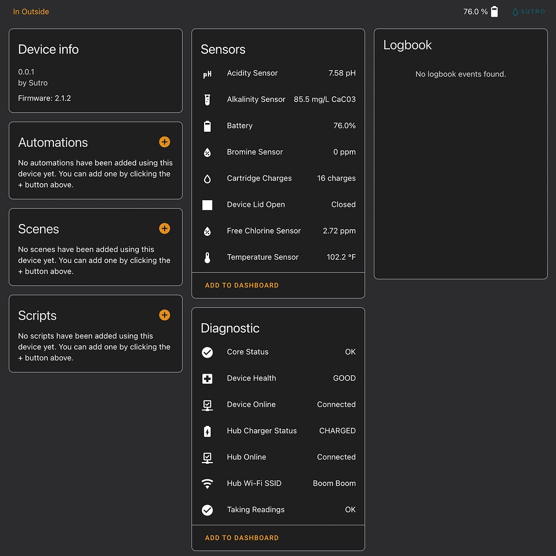Image resolution: width=556 pixels, height=556 pixels.
Task: Click ADD TO DASHBOARD under Sensors
Action: tap(241, 285)
